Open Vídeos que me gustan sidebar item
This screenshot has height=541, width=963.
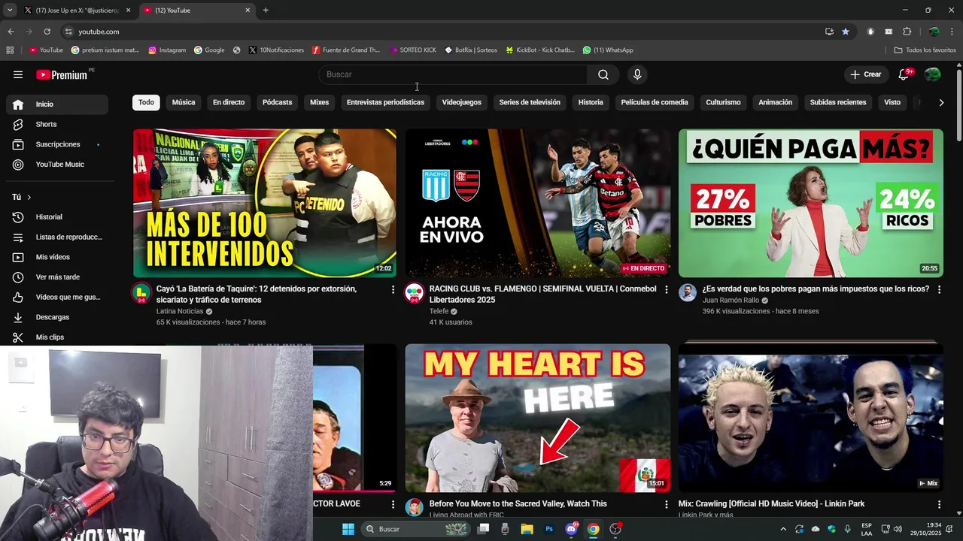pyautogui.click(x=57, y=297)
